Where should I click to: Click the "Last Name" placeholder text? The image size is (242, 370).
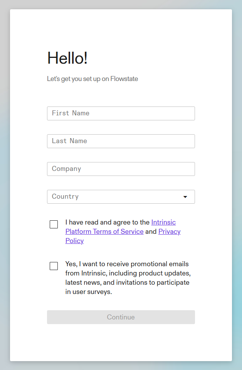click(69, 141)
